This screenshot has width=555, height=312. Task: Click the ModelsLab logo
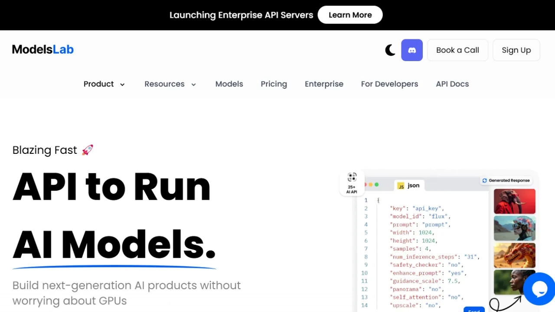coord(43,49)
